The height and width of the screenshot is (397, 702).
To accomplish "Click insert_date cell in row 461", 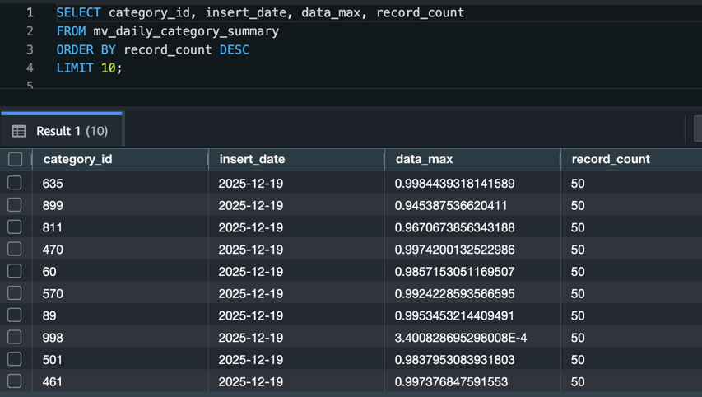I will (x=296, y=381).
